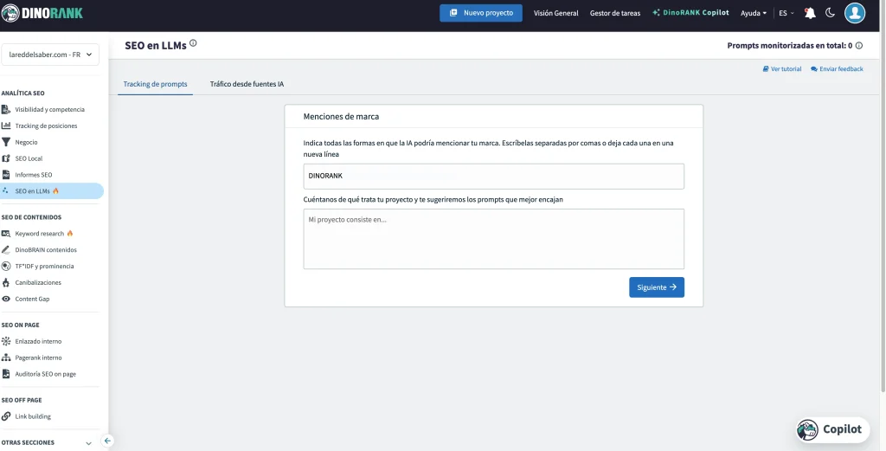Click the notification bell icon
The height and width of the screenshot is (451, 886).
(810, 13)
